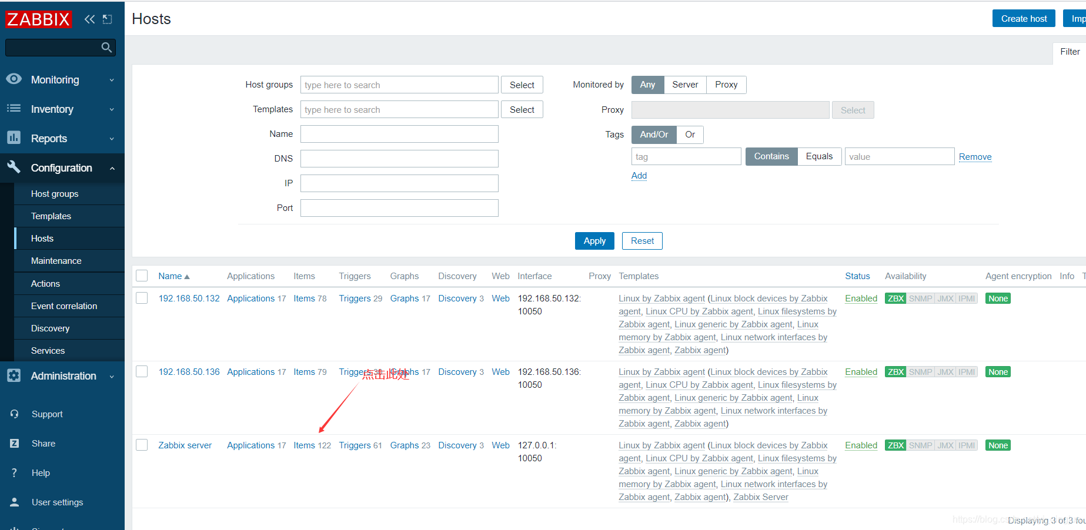1086x530 pixels.
Task: Click the Share Z icon
Action: tap(15, 444)
